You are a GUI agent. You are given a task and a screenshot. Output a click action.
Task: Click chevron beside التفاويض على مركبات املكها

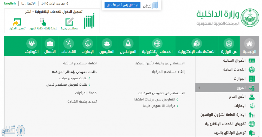[x=177, y=99]
